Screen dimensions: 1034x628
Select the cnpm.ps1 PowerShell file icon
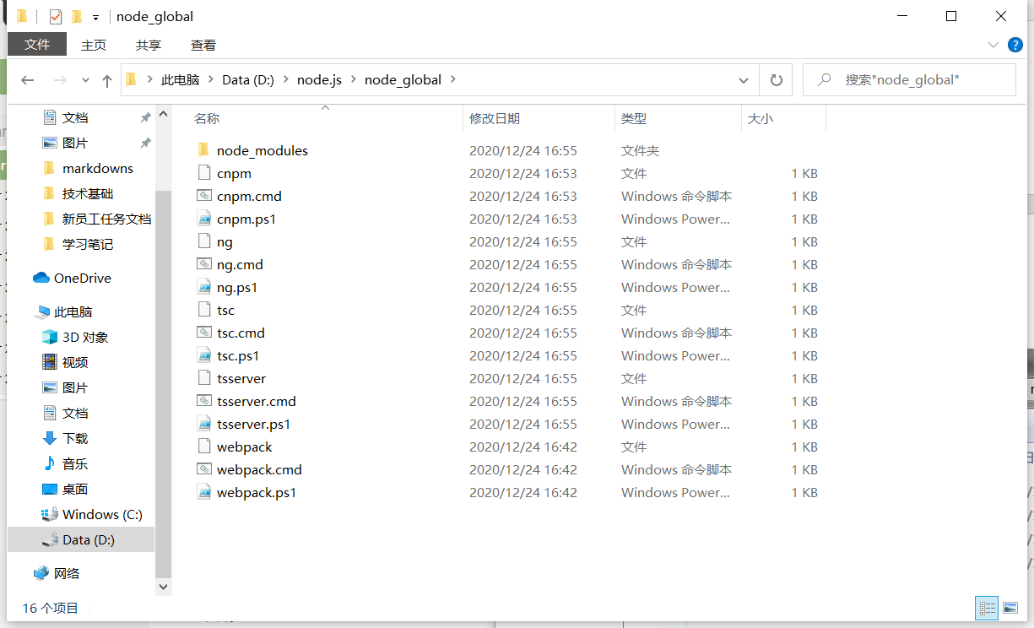click(x=203, y=219)
